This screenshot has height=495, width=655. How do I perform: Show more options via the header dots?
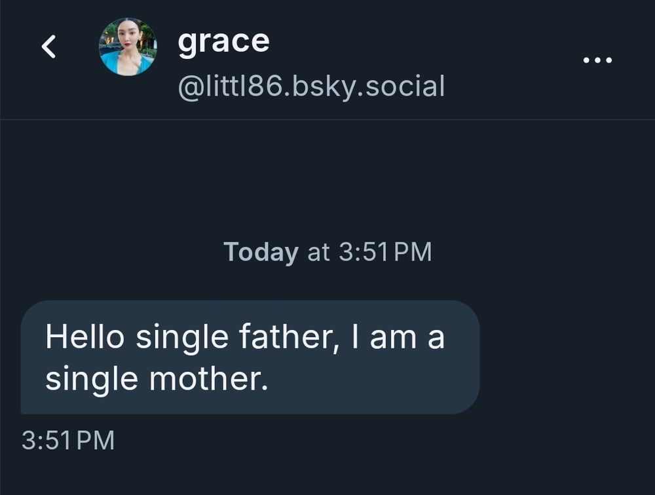[x=597, y=60]
